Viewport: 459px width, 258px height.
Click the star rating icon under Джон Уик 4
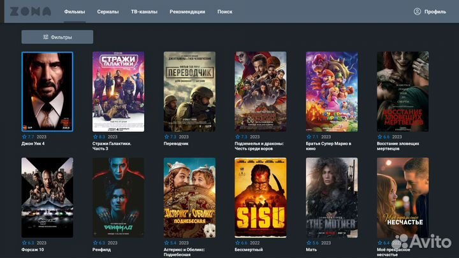coord(24,136)
